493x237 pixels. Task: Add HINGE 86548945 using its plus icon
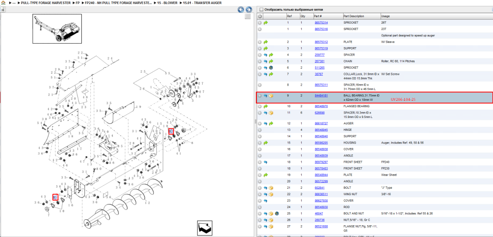(x=260, y=130)
